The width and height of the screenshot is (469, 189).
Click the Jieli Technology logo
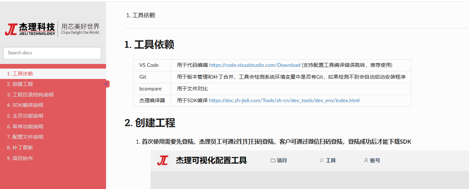coord(53,29)
